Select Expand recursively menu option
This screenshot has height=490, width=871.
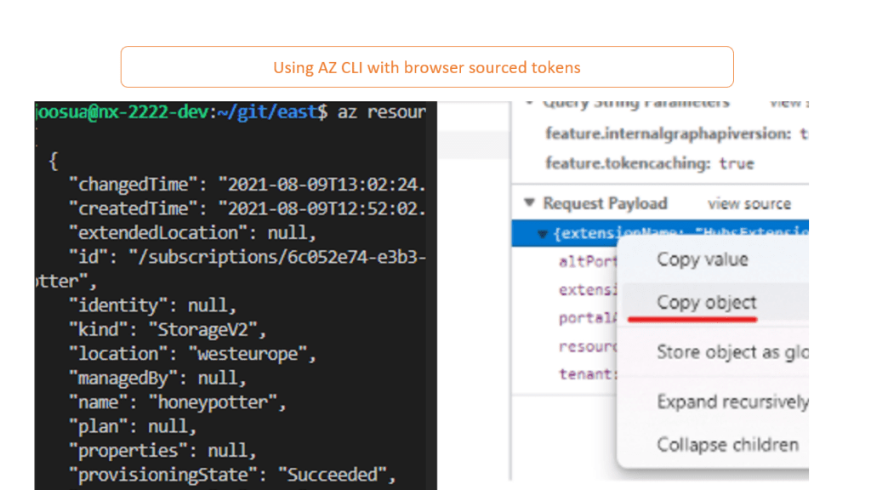pos(732,402)
